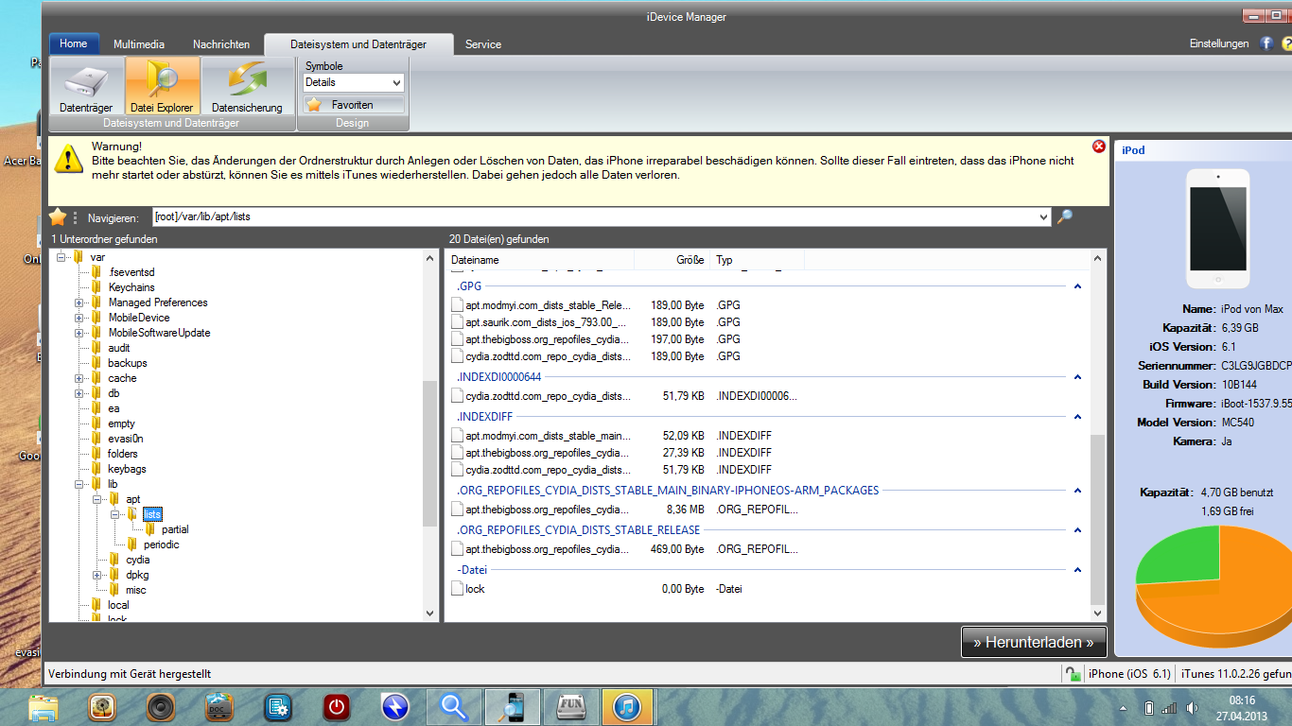Collapse the apt folder node

click(x=96, y=499)
